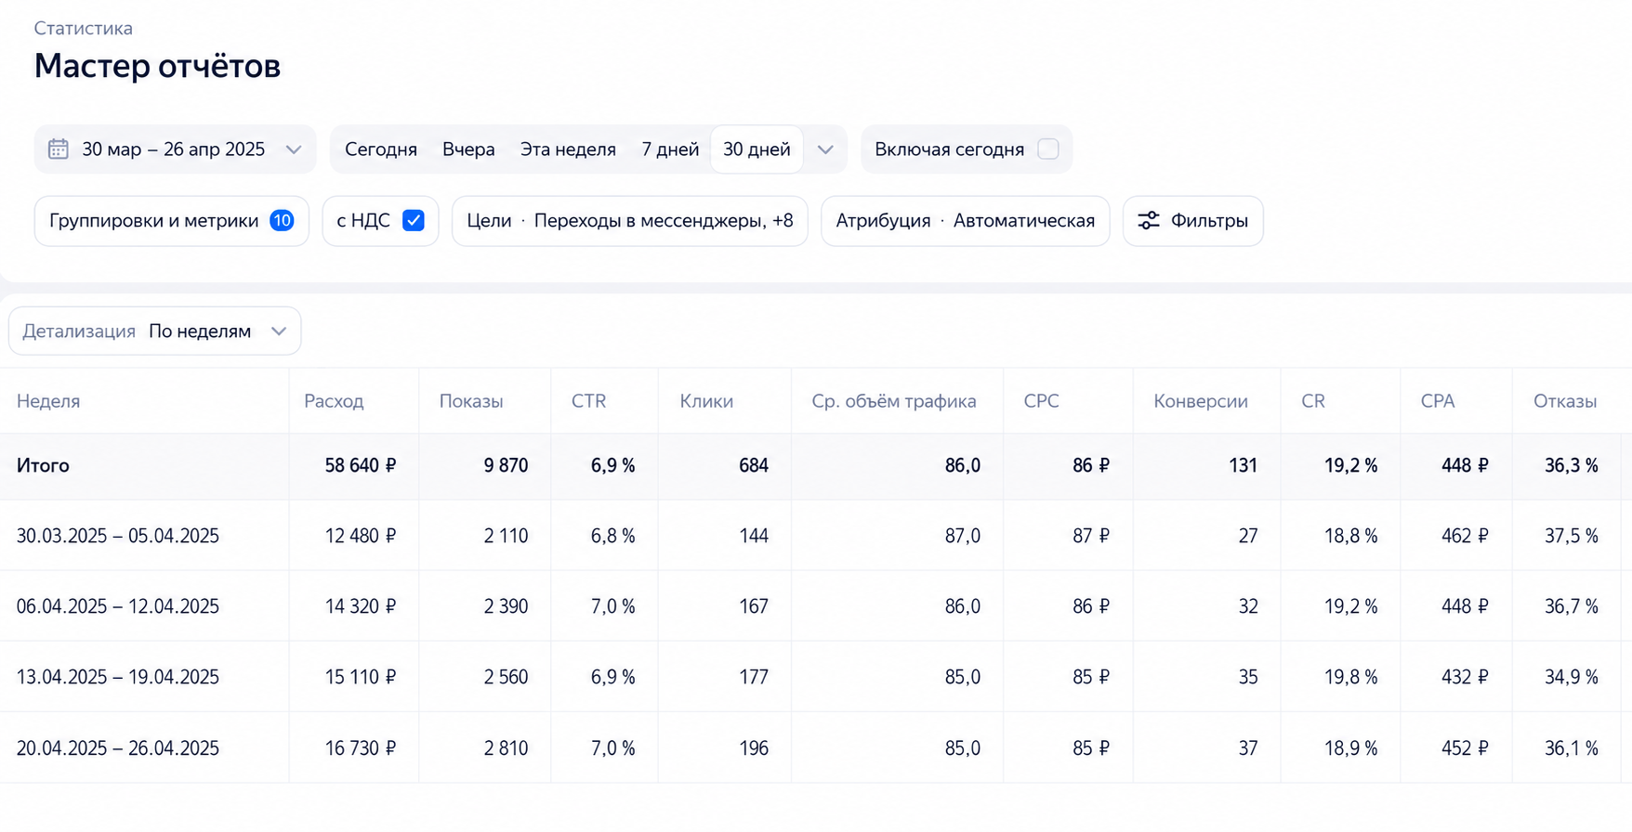Click total impressions 9 870
The width and height of the screenshot is (1632, 832).
coord(506,466)
